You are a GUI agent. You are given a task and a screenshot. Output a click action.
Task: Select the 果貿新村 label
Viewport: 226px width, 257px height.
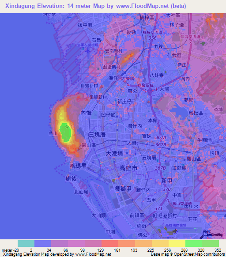98,97
